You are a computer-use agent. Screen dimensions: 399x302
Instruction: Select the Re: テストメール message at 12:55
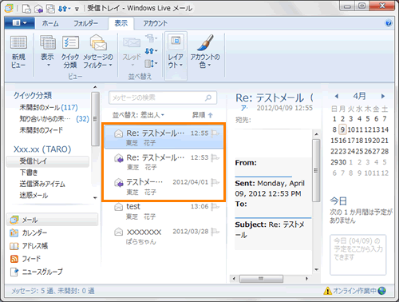click(164, 137)
